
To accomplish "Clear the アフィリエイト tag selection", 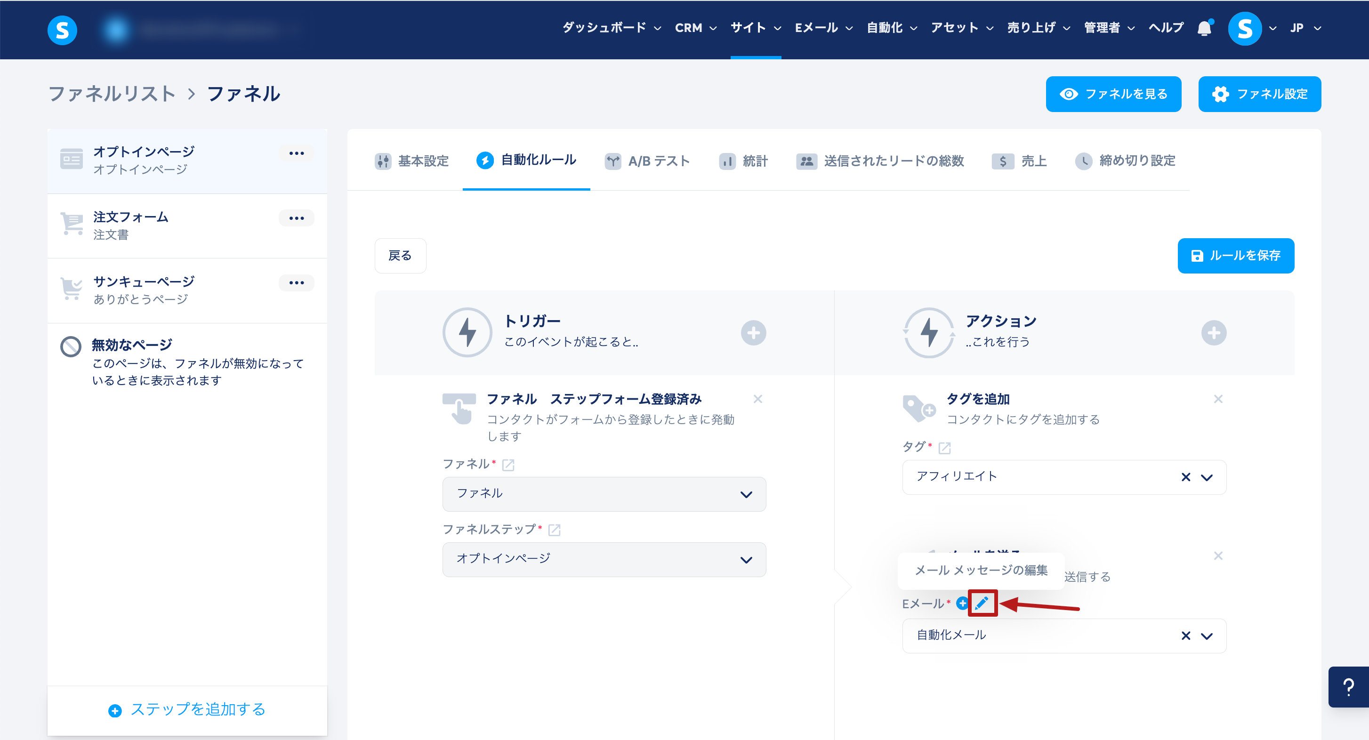I will click(1186, 477).
